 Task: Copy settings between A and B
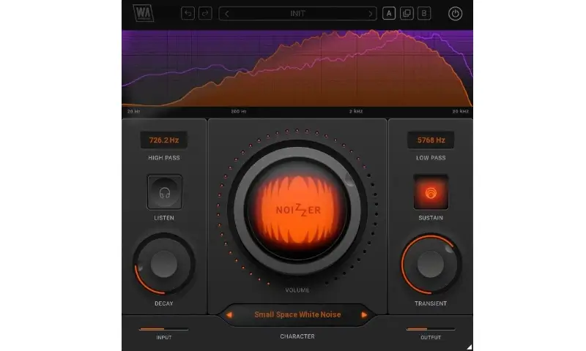click(406, 13)
